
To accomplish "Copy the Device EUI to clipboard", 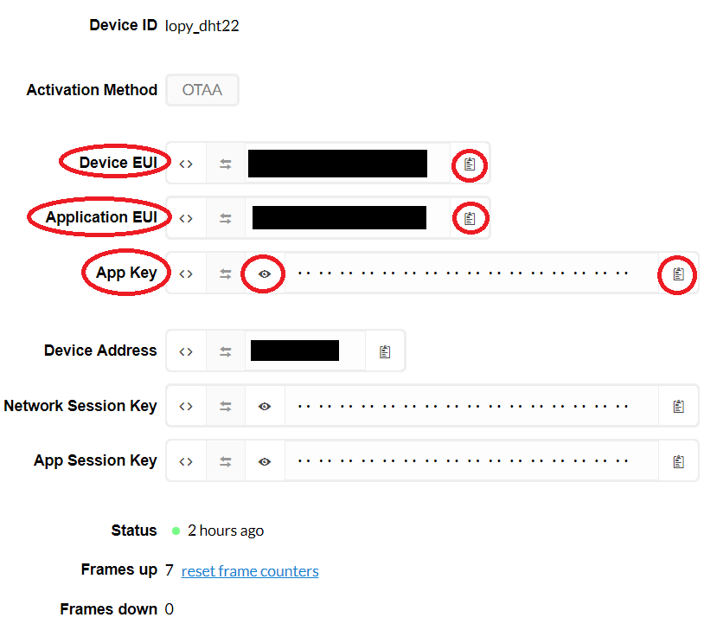I will tap(470, 164).
